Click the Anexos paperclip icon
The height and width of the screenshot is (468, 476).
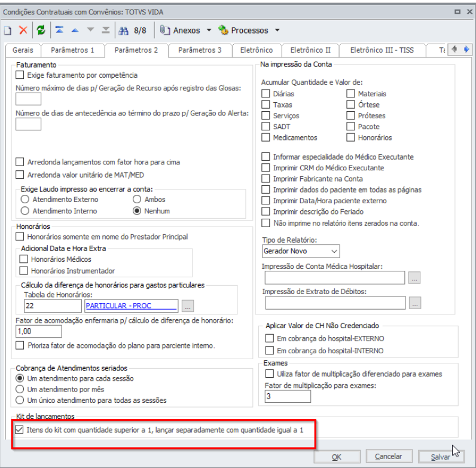pos(164,30)
